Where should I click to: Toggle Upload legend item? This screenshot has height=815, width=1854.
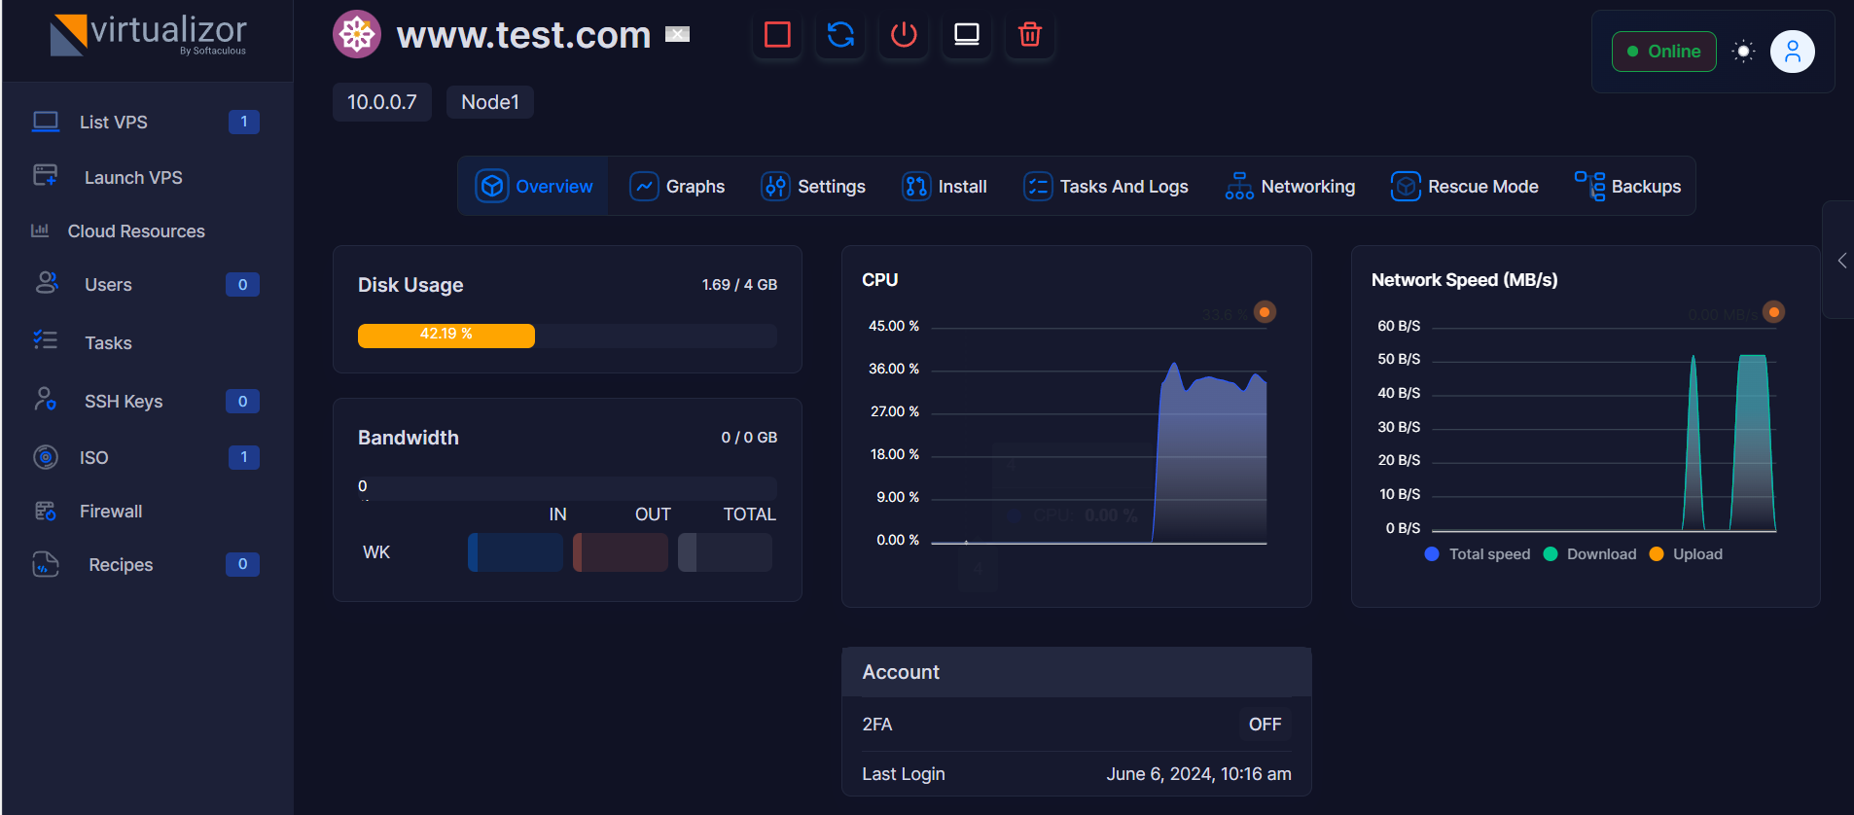(1687, 554)
